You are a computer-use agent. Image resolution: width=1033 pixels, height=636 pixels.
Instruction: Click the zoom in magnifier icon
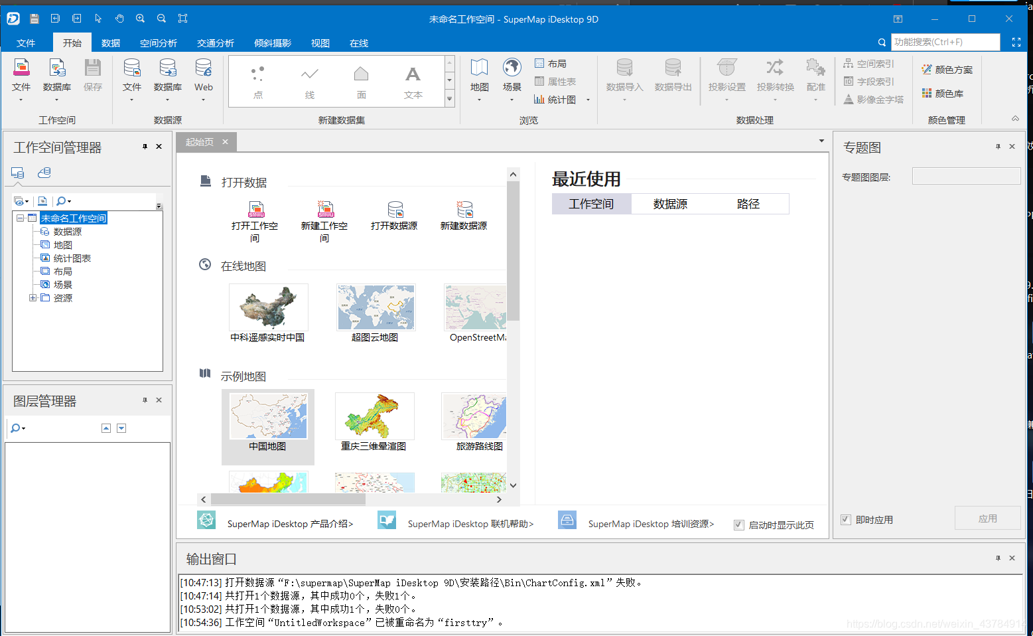(141, 19)
